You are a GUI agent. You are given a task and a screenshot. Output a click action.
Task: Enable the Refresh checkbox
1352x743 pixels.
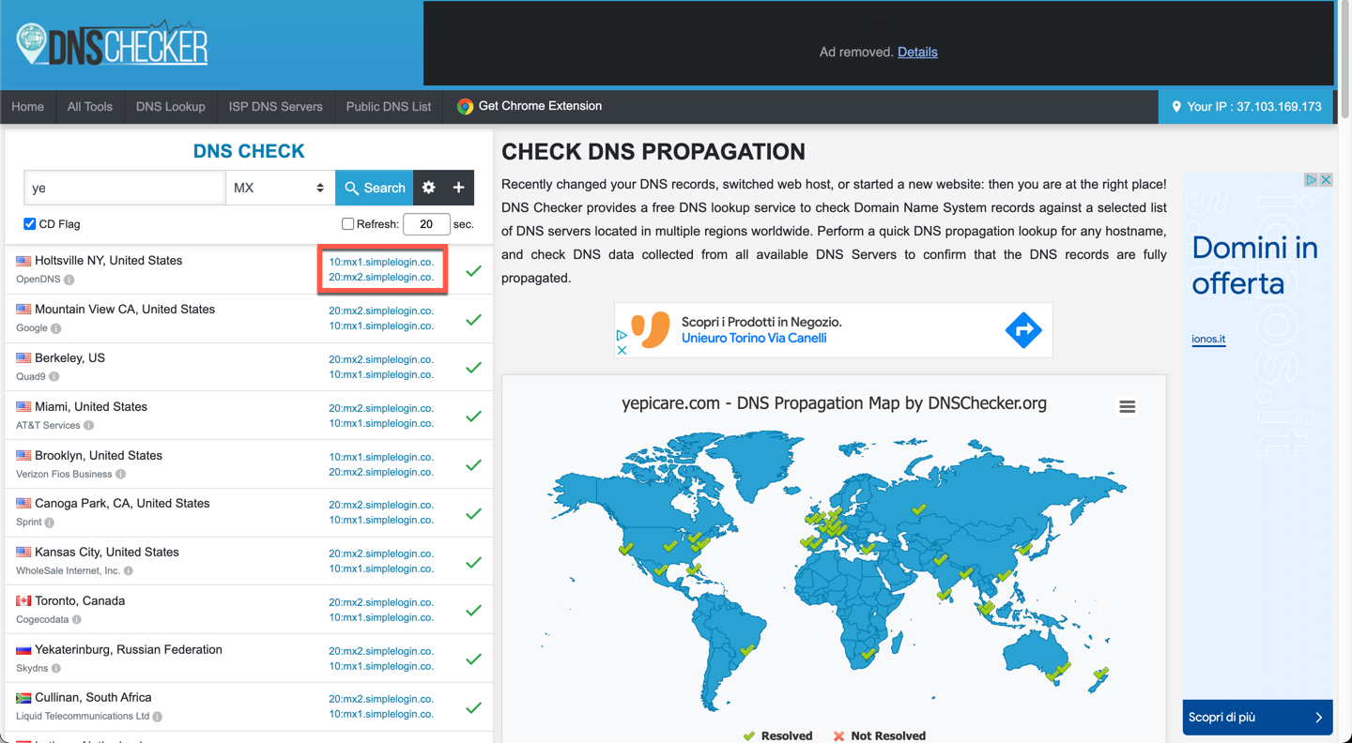[x=347, y=224]
